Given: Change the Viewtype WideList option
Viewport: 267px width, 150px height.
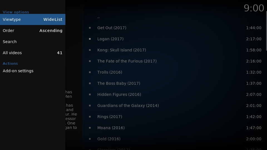Looking at the screenshot, I should 33,19.
